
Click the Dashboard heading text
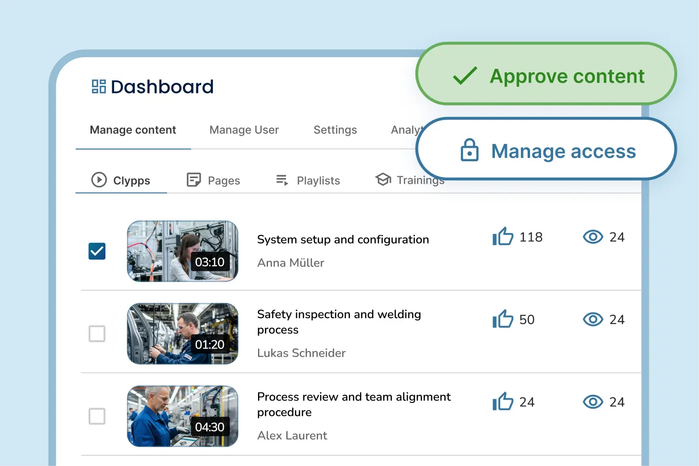162,87
